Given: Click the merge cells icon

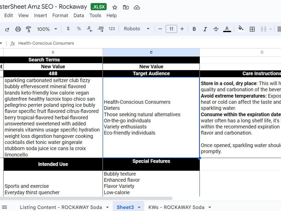Looking at the screenshot, I should [x=264, y=29].
